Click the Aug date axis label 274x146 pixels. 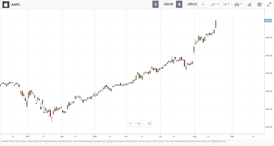pyautogui.click(x=195, y=136)
